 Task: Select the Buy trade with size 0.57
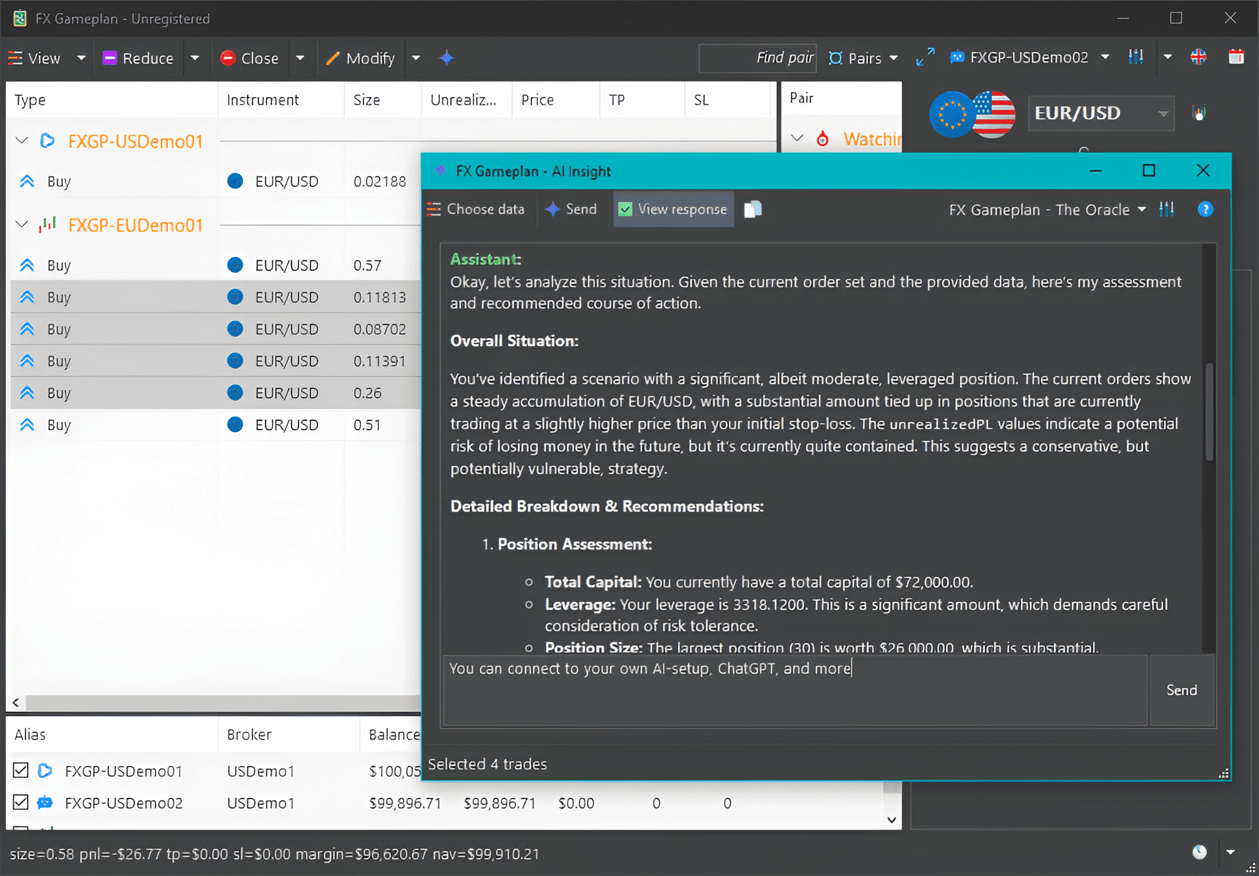point(214,266)
